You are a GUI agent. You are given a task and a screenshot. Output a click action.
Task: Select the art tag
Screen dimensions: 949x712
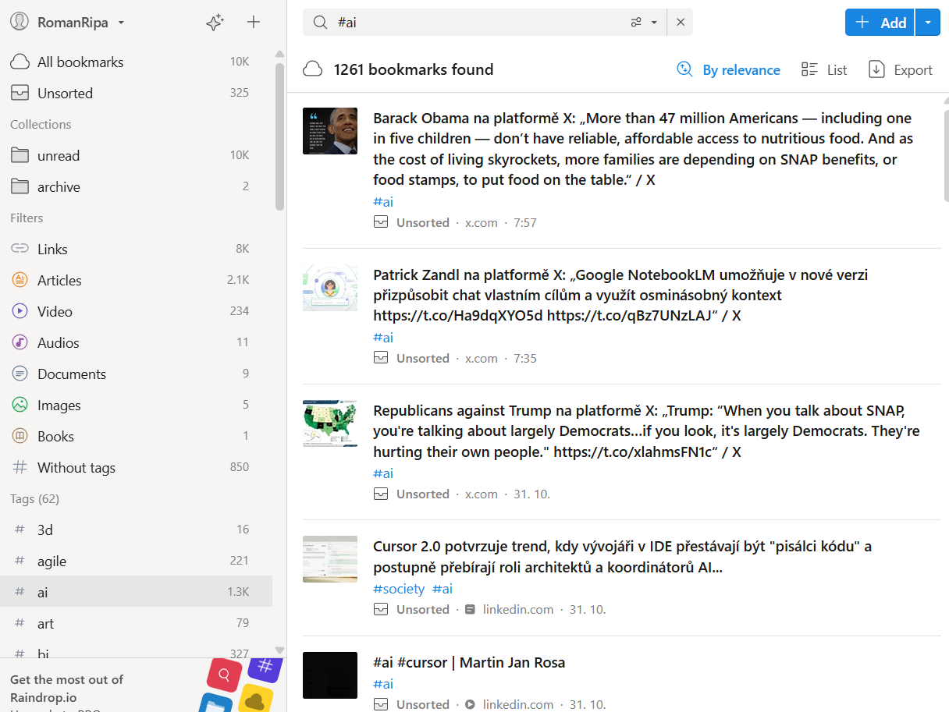[x=136, y=623]
